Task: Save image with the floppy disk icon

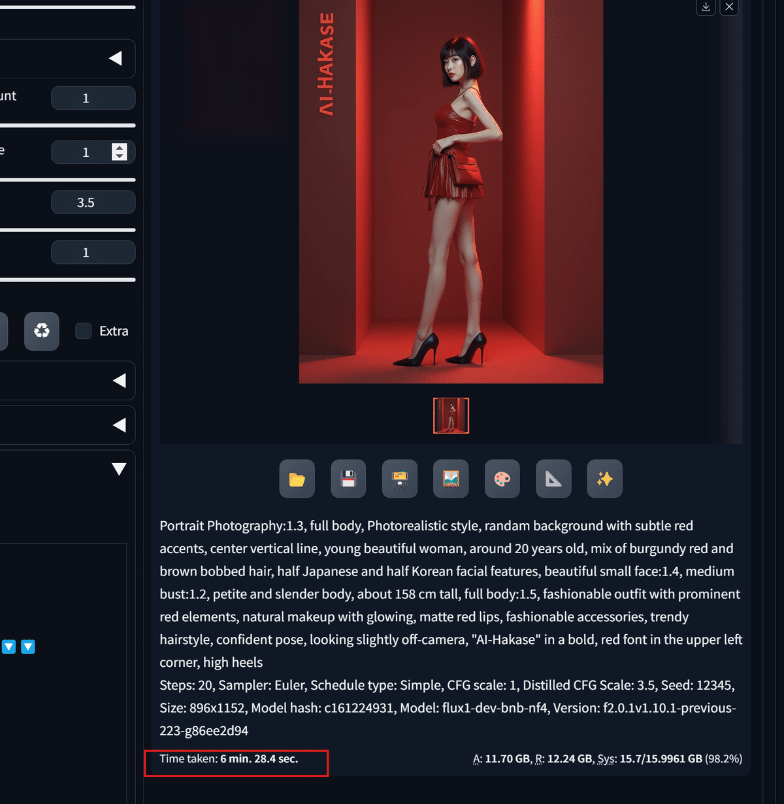Action: pos(348,479)
